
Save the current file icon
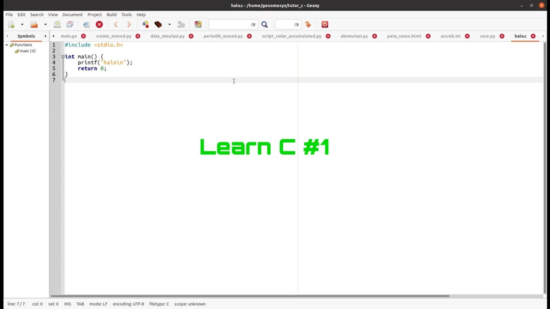click(57, 24)
